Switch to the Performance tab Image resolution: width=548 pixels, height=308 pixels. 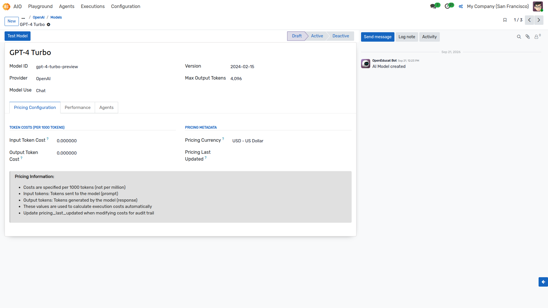pos(78,108)
